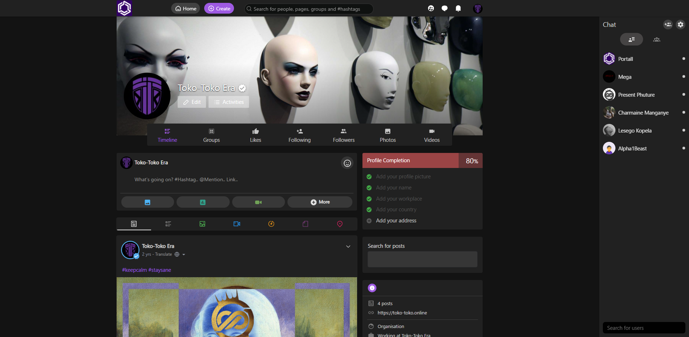Focus the header search field
The height and width of the screenshot is (337, 689).
click(x=309, y=9)
